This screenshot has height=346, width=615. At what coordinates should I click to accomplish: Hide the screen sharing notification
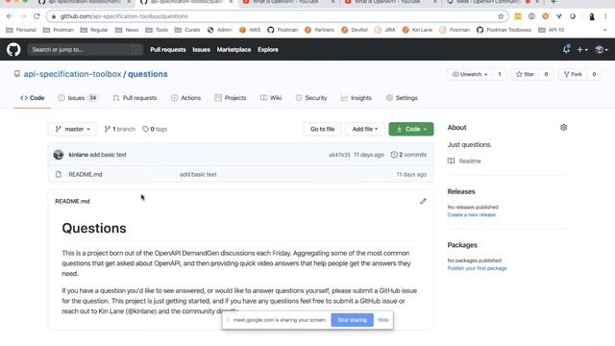tap(382, 320)
